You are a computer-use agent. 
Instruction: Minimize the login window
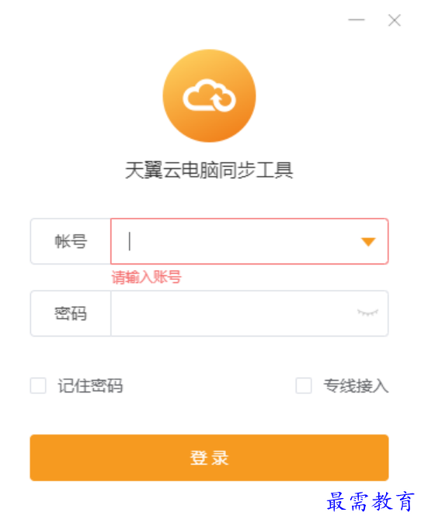coord(357,20)
